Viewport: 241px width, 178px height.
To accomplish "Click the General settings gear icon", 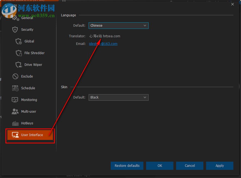I will [15, 18].
